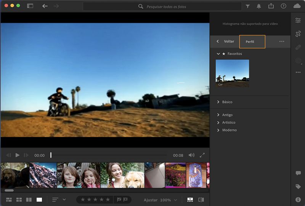
Task: Open the Keywords tag icon
Action: (298, 187)
